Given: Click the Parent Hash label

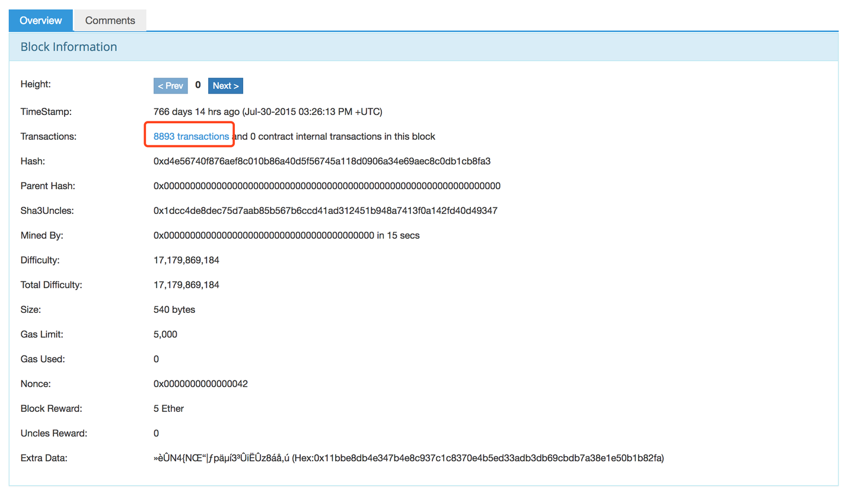Looking at the screenshot, I should 48,186.
